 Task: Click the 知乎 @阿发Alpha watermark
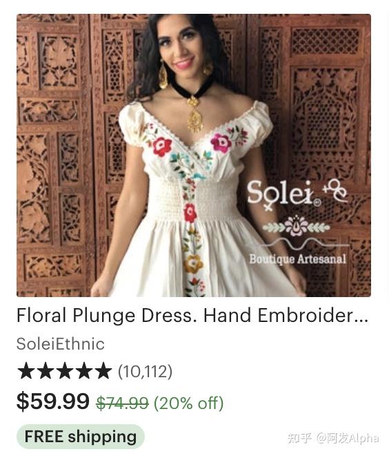[333, 437]
